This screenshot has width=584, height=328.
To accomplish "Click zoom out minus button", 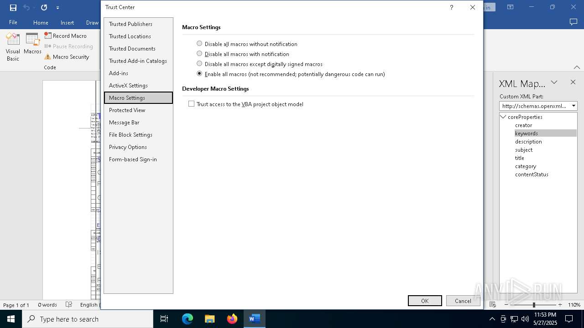I will 506,305.
